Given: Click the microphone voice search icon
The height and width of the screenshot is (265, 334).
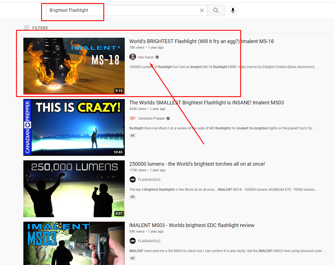Looking at the screenshot, I should pos(233,10).
